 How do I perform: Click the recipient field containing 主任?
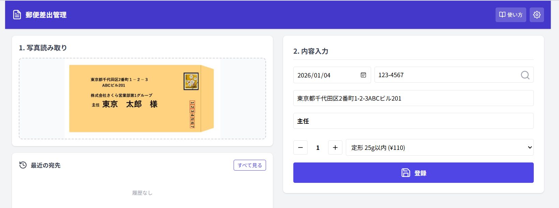(x=413, y=121)
